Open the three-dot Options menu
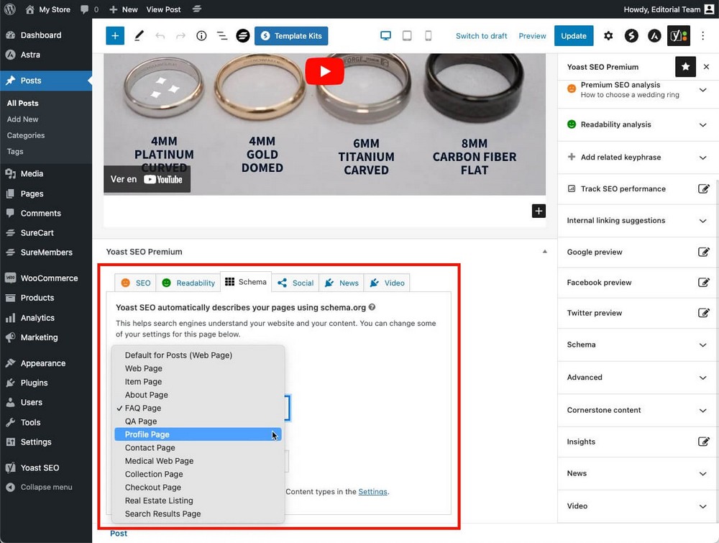This screenshot has width=719, height=543. [x=702, y=36]
